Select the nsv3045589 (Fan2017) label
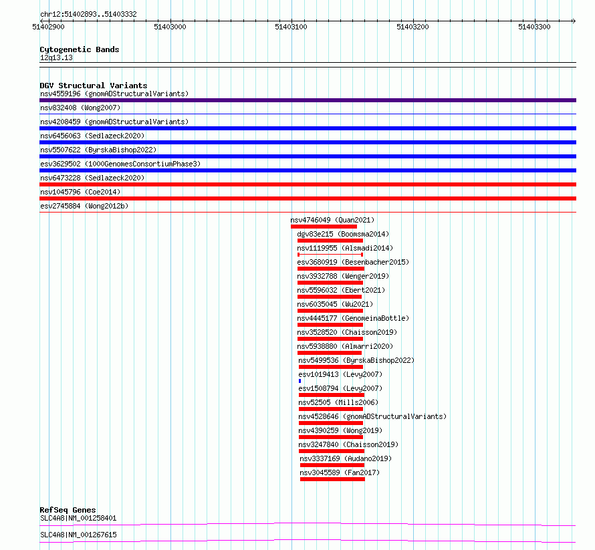The image size is (595, 550). [340, 472]
